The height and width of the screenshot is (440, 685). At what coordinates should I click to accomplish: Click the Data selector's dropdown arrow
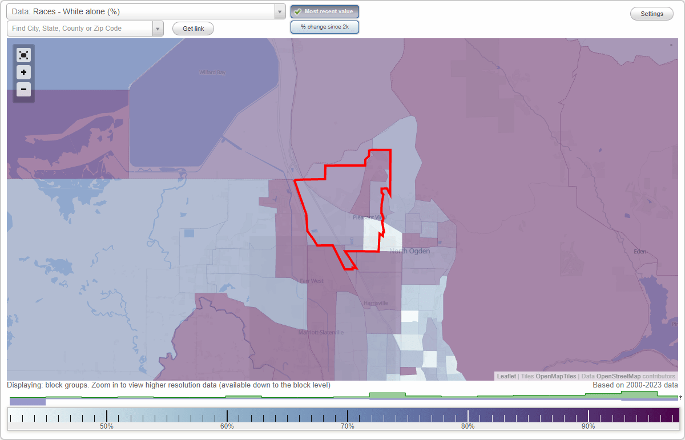(x=279, y=11)
